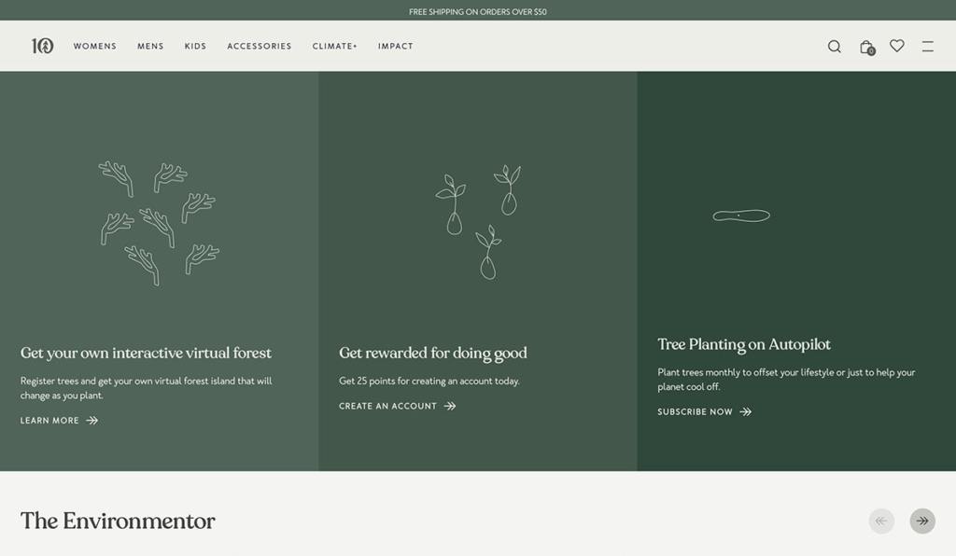956x556 pixels.
Task: Expand the Climate+ navigation menu
Action: tap(334, 46)
